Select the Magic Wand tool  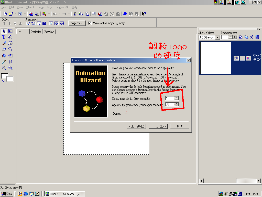tap(10, 43)
